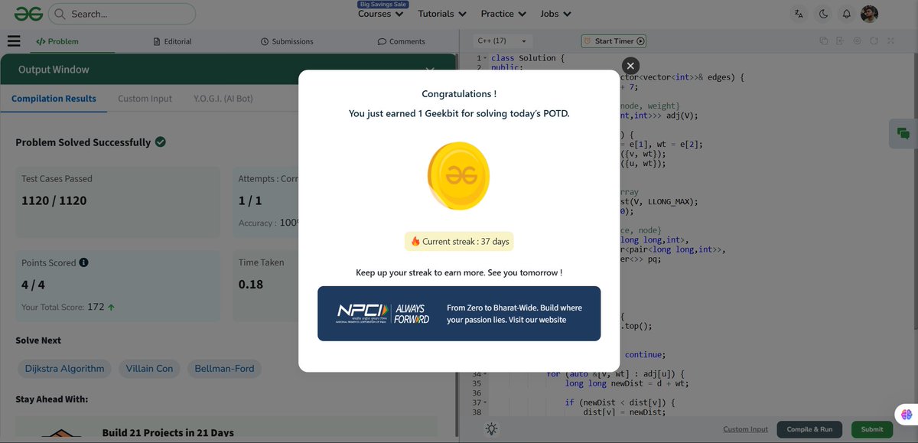Image resolution: width=918 pixels, height=443 pixels.
Task: Expand the Practice menu
Action: pos(503,14)
